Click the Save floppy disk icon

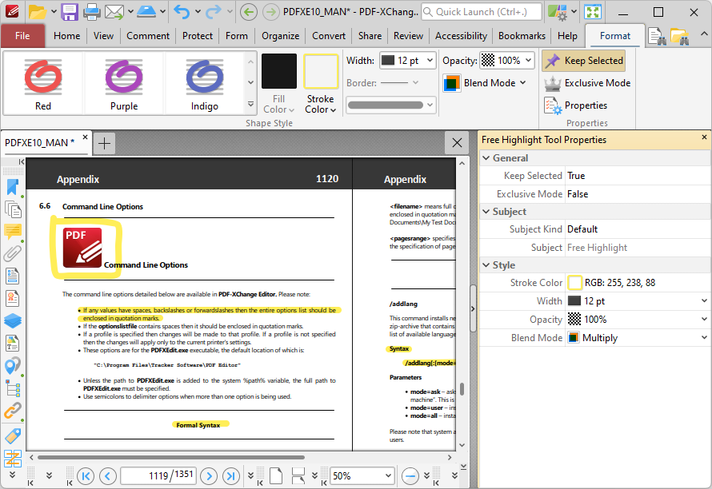tap(70, 12)
